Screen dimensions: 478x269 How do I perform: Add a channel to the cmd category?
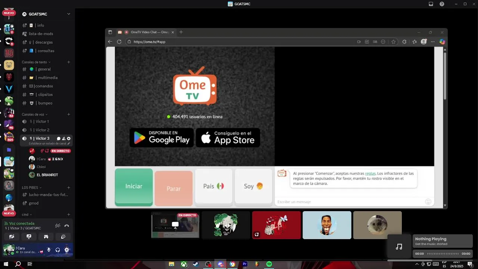[69, 214]
